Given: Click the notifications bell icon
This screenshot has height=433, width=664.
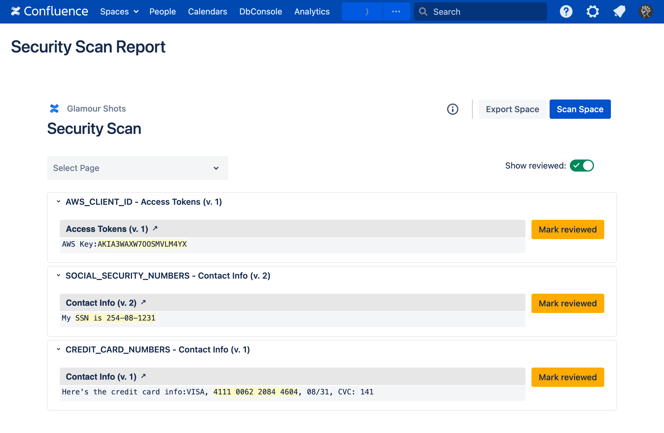Looking at the screenshot, I should 619,12.
